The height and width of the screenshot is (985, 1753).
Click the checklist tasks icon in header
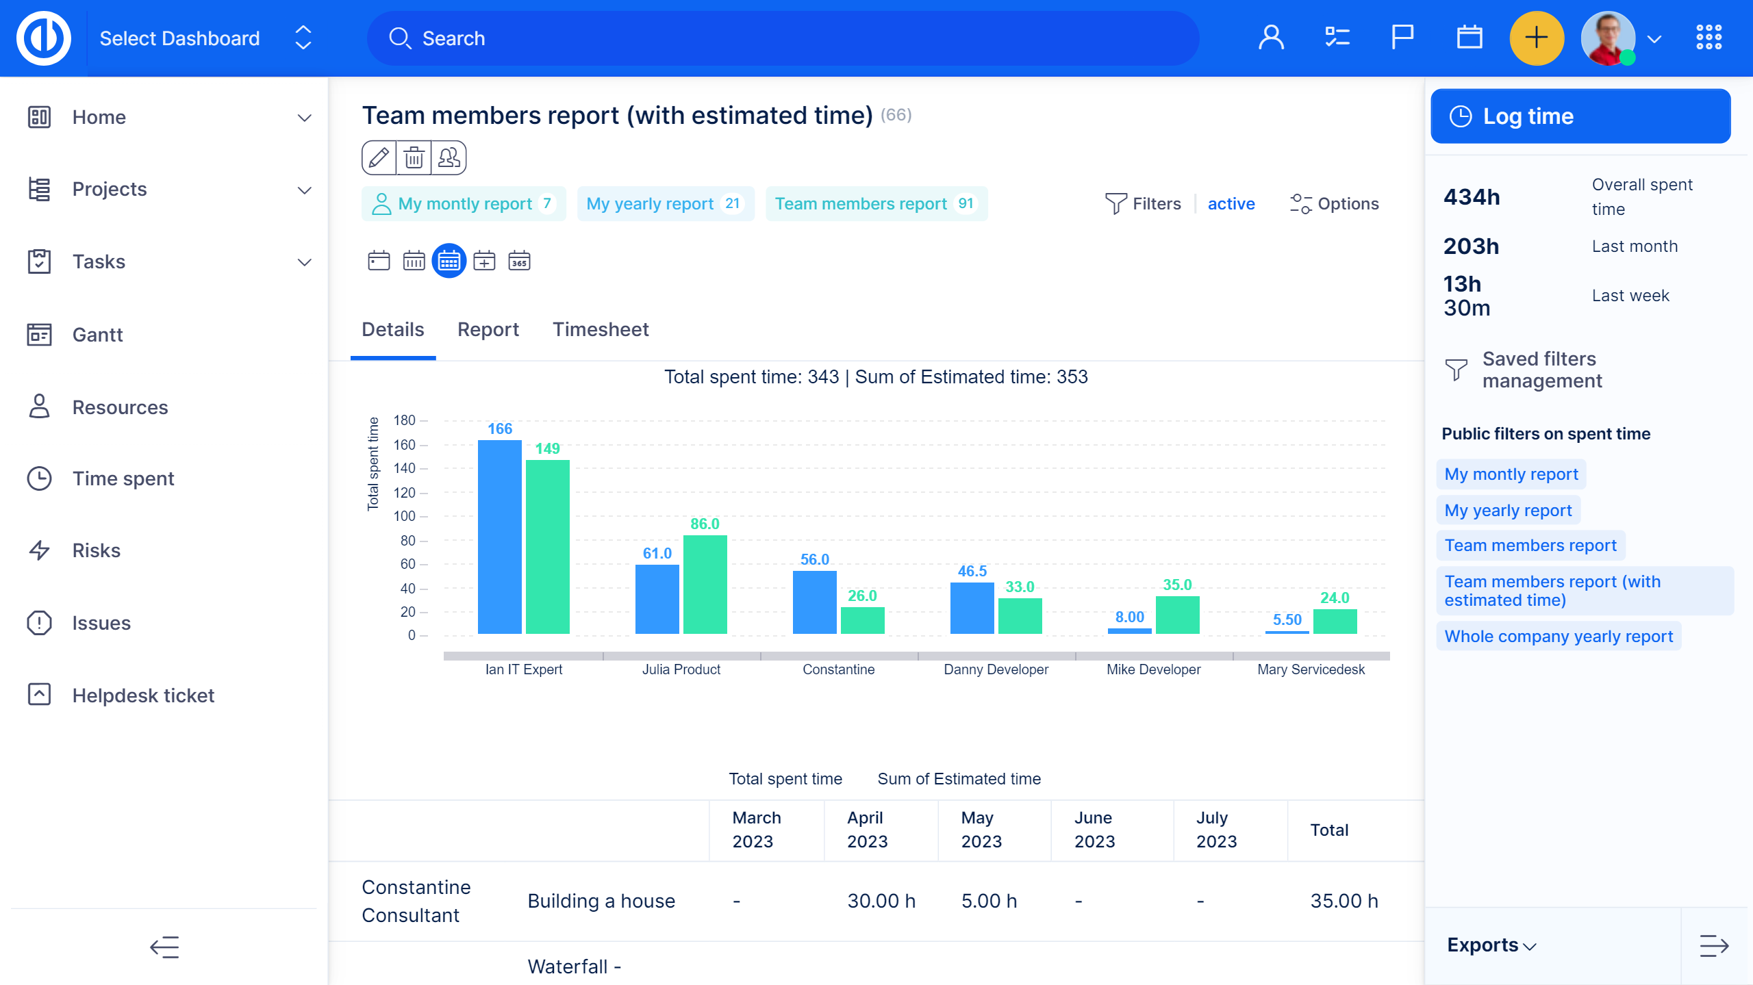pyautogui.click(x=1337, y=38)
